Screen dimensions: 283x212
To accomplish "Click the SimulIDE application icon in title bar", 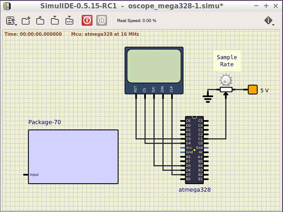I will [7, 6].
